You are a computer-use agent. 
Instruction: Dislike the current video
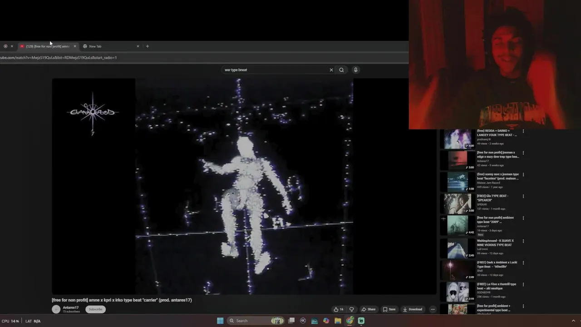pos(351,309)
